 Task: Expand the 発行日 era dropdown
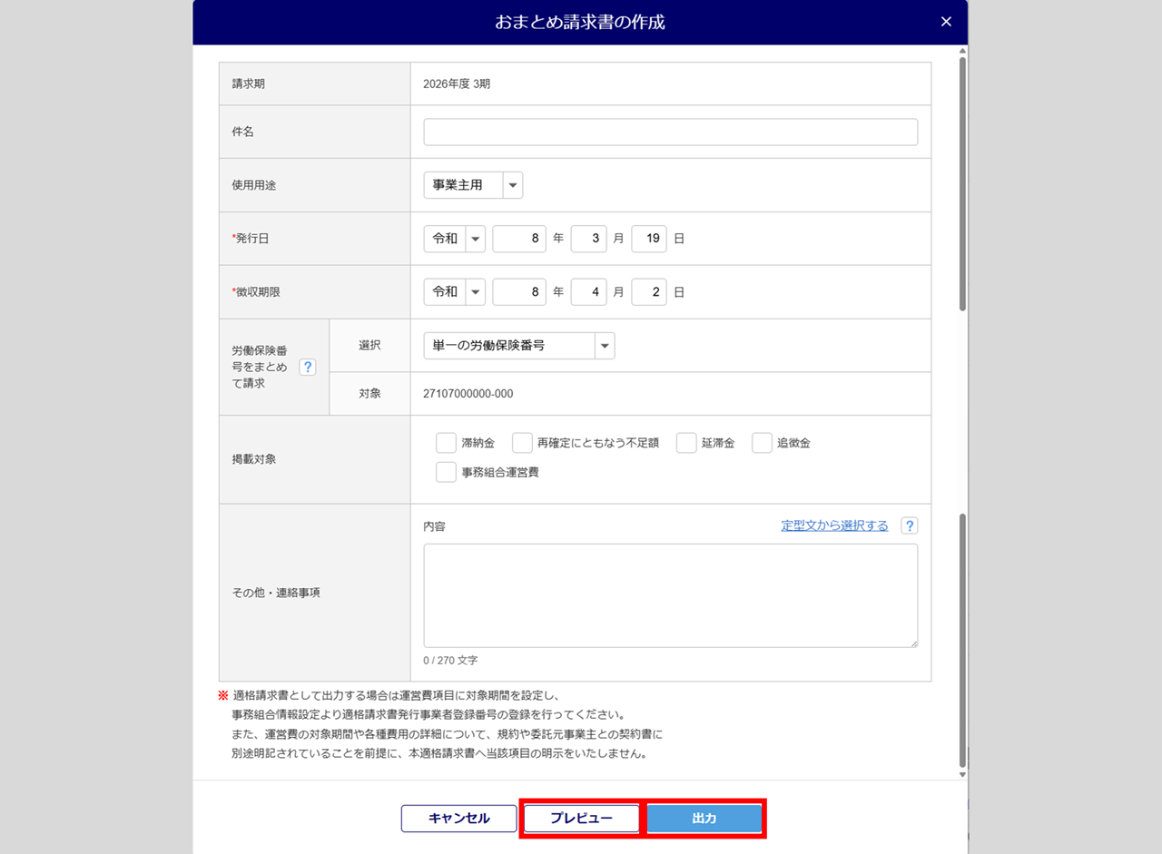(x=455, y=239)
